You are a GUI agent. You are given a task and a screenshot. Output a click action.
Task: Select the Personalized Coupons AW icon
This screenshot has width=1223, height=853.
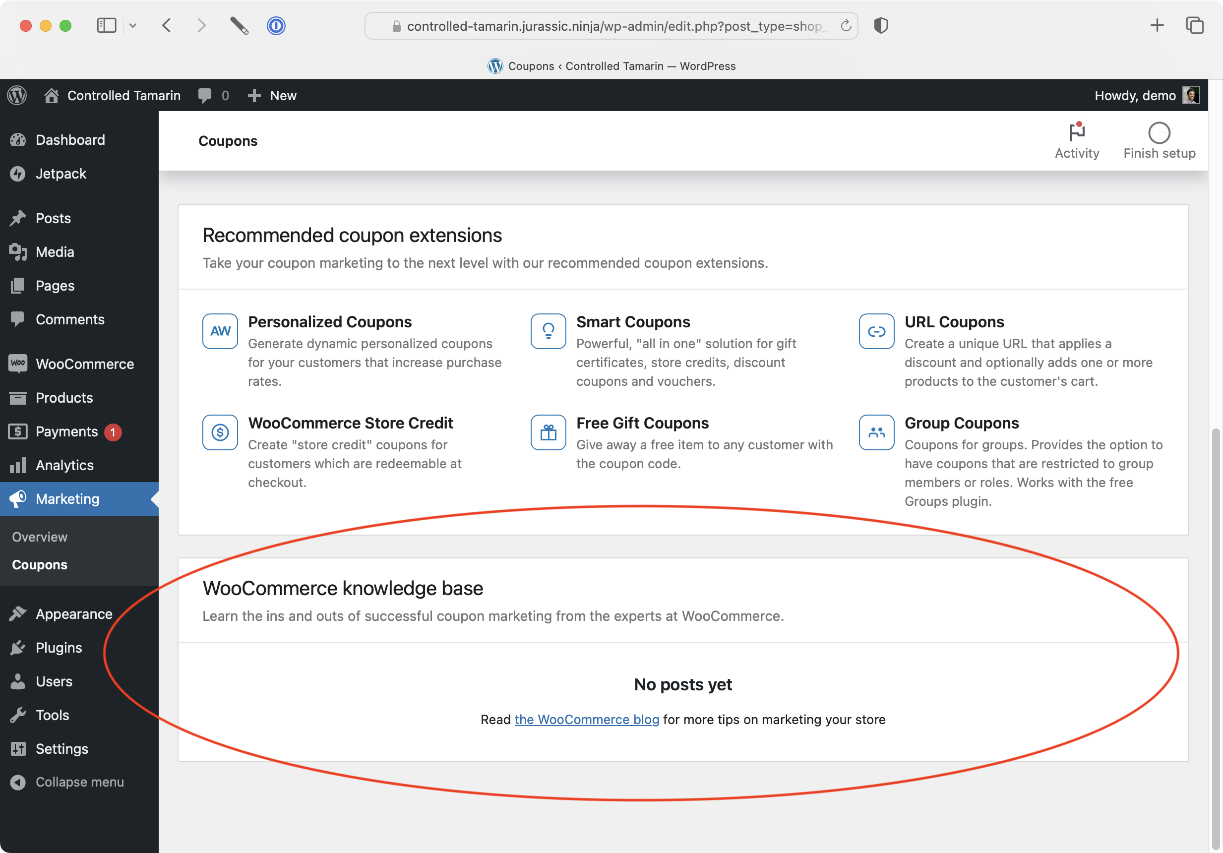point(220,331)
